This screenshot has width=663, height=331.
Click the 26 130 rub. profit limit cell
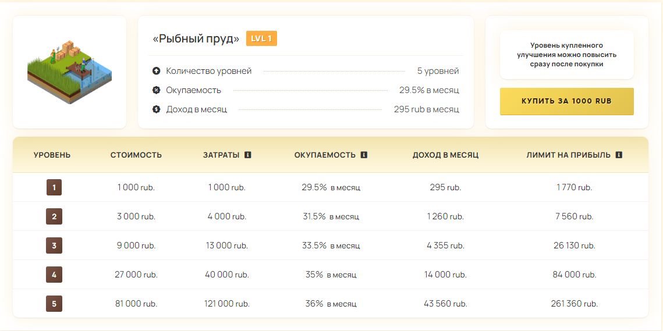tap(574, 245)
